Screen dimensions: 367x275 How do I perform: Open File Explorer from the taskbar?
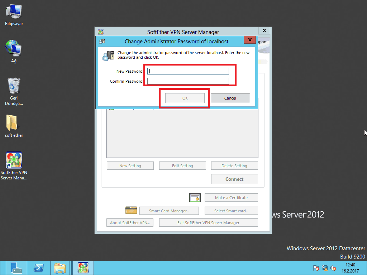(x=60, y=268)
